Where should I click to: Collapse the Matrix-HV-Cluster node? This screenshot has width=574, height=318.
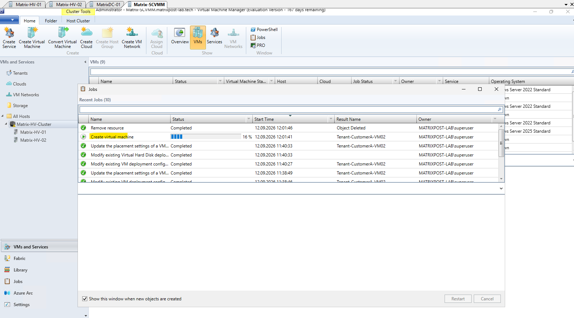[x=6, y=124]
